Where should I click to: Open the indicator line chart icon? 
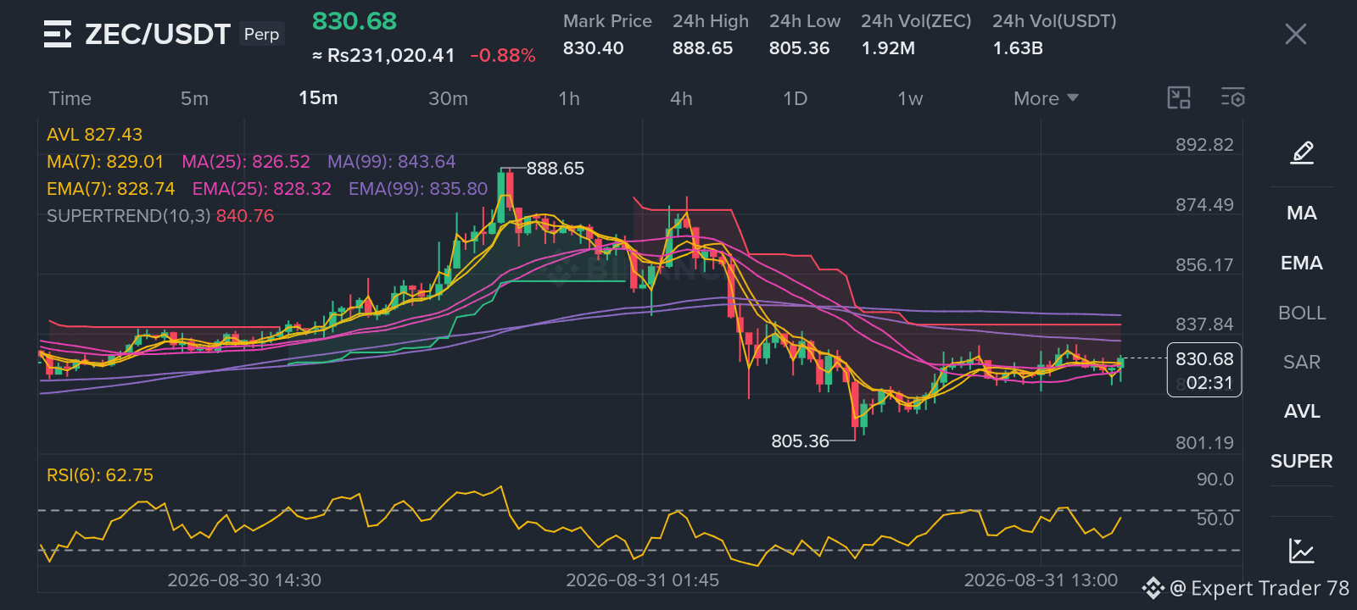(x=1302, y=550)
